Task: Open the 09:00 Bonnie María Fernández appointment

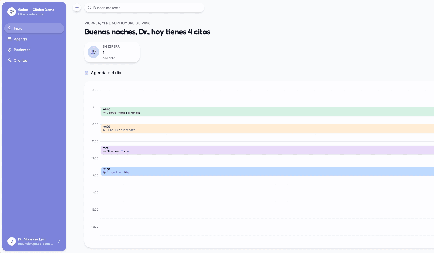Action: click(x=267, y=112)
